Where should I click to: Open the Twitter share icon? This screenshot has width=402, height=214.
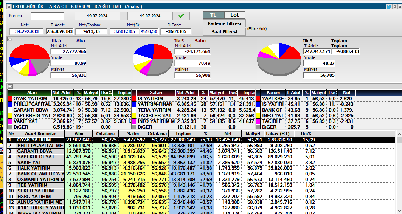click(389, 6)
